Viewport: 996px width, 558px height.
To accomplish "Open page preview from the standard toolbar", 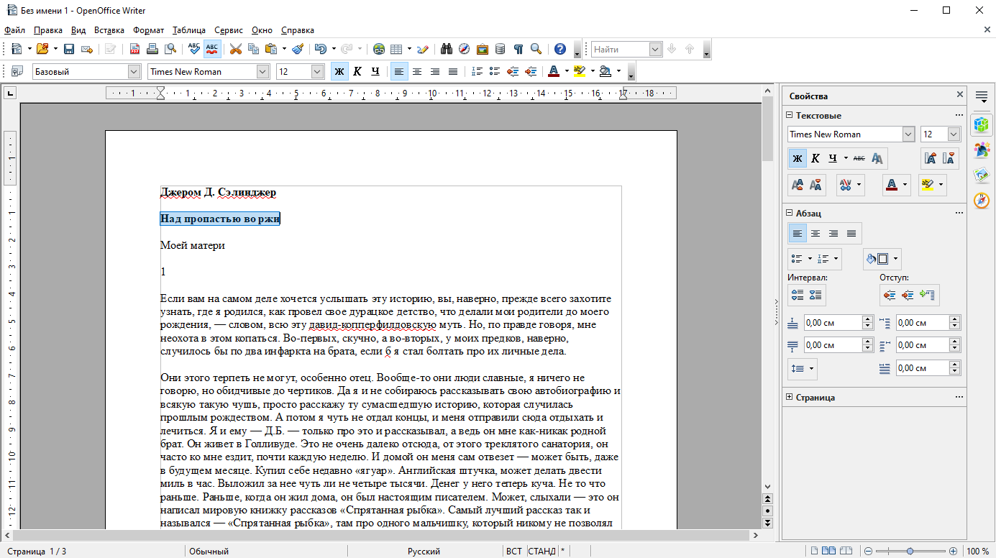I will click(x=170, y=49).
